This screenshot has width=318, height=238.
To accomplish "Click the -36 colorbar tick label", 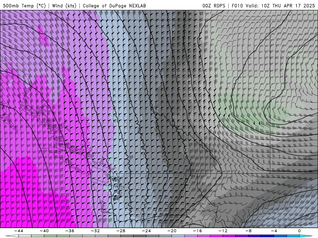I will 70,231.
